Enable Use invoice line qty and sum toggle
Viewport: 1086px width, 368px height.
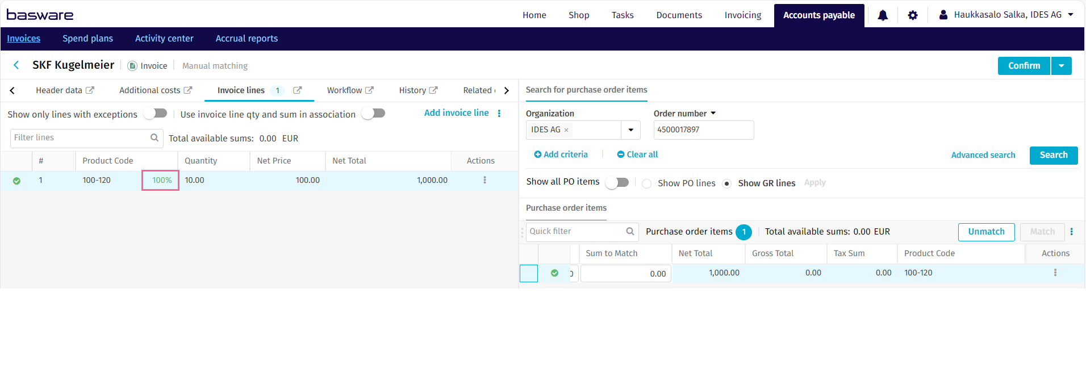[374, 114]
